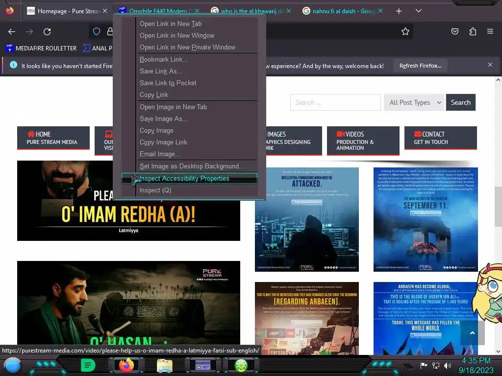Image resolution: width=502 pixels, height=376 pixels.
Task: Open Regarding Arbaeen image thumbnail
Action: click(307, 318)
